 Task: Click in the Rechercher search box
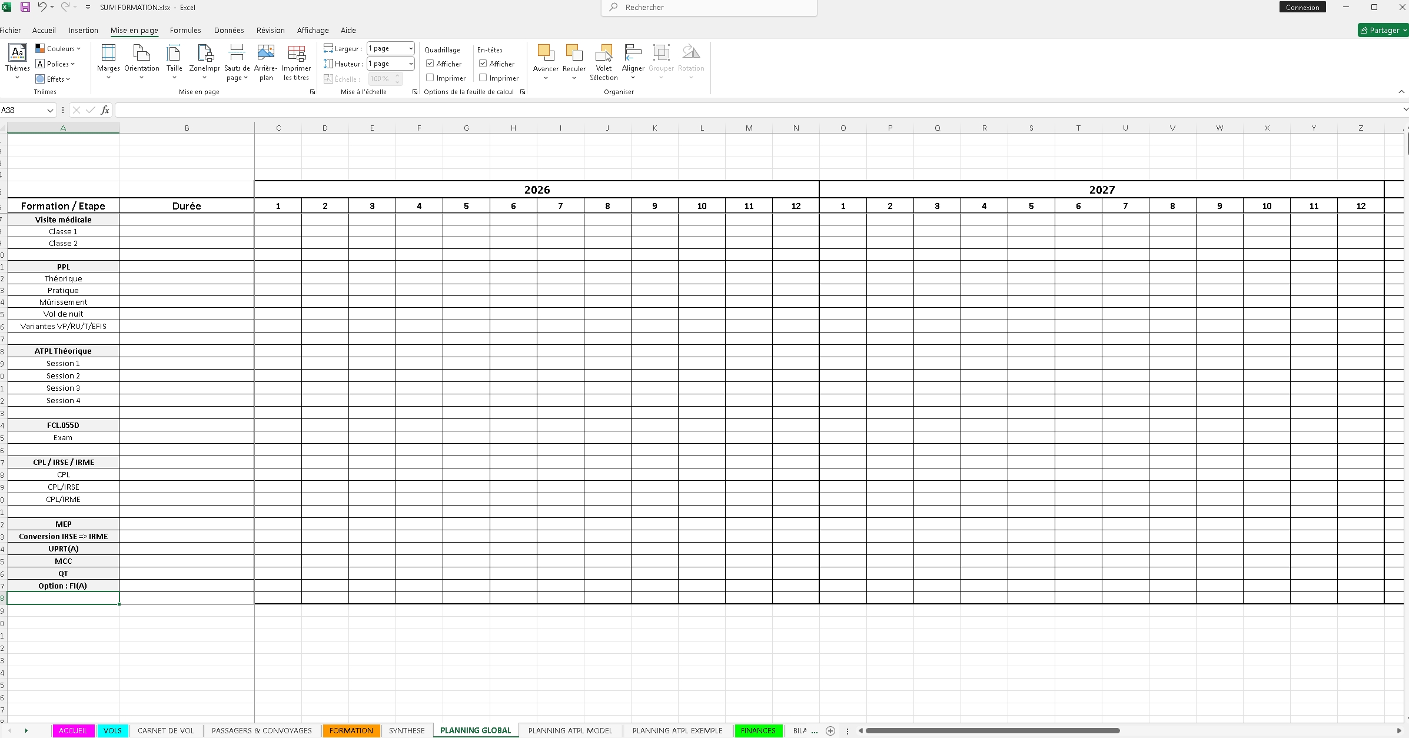pyautogui.click(x=709, y=7)
